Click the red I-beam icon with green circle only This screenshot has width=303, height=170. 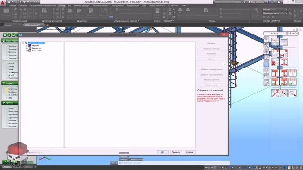275,82
